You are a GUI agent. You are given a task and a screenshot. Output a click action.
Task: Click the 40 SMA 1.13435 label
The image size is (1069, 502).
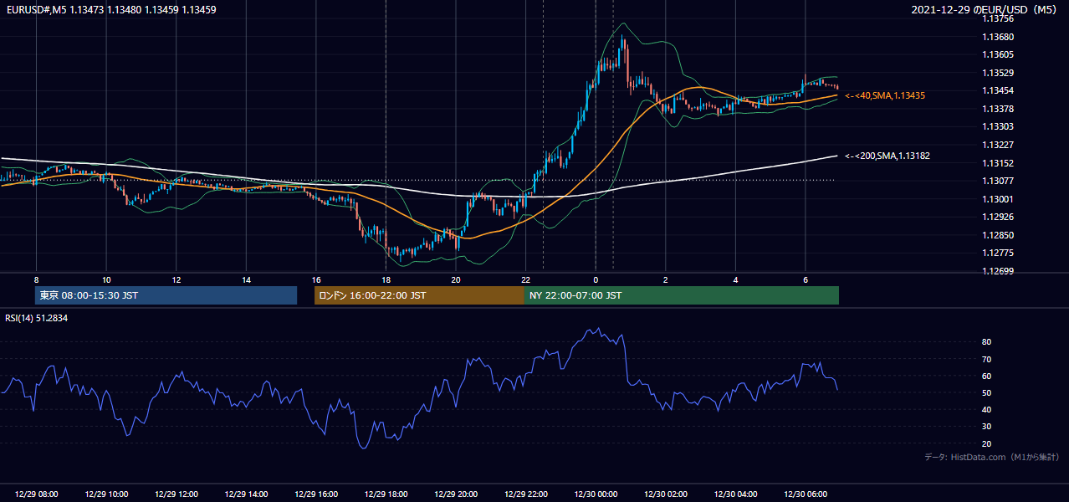click(x=885, y=96)
